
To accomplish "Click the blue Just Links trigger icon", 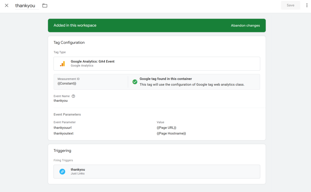I will pyautogui.click(x=62, y=172).
